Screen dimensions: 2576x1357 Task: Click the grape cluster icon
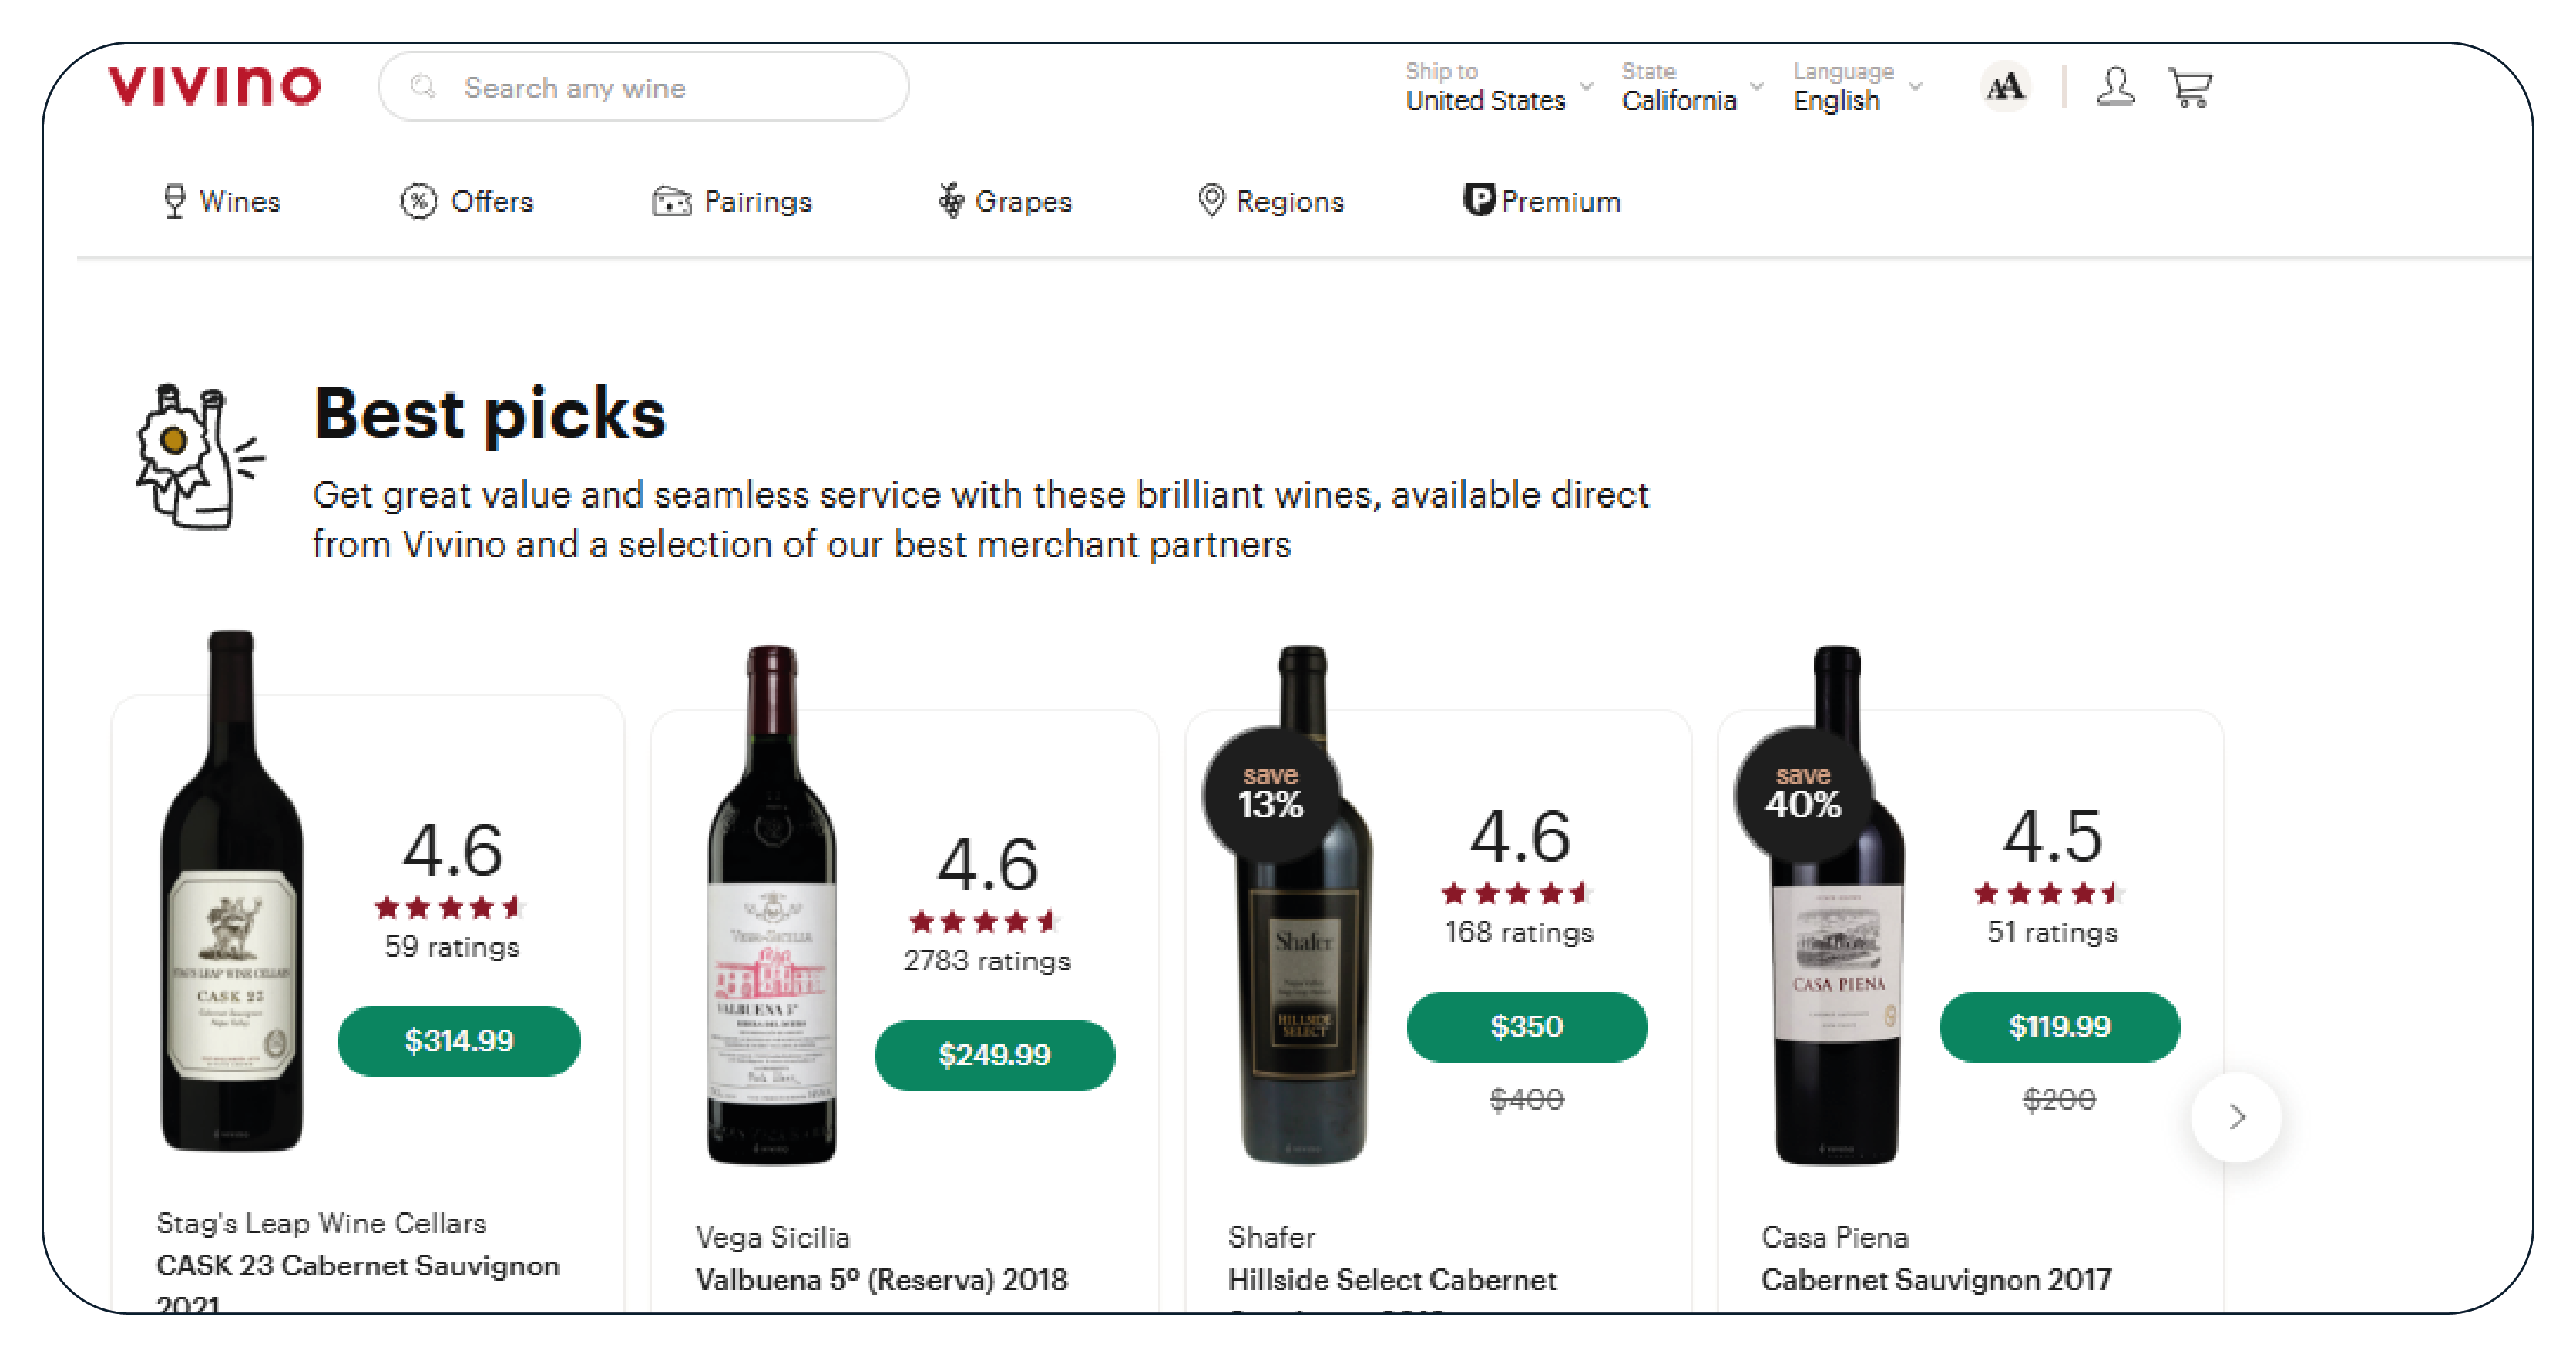[950, 201]
